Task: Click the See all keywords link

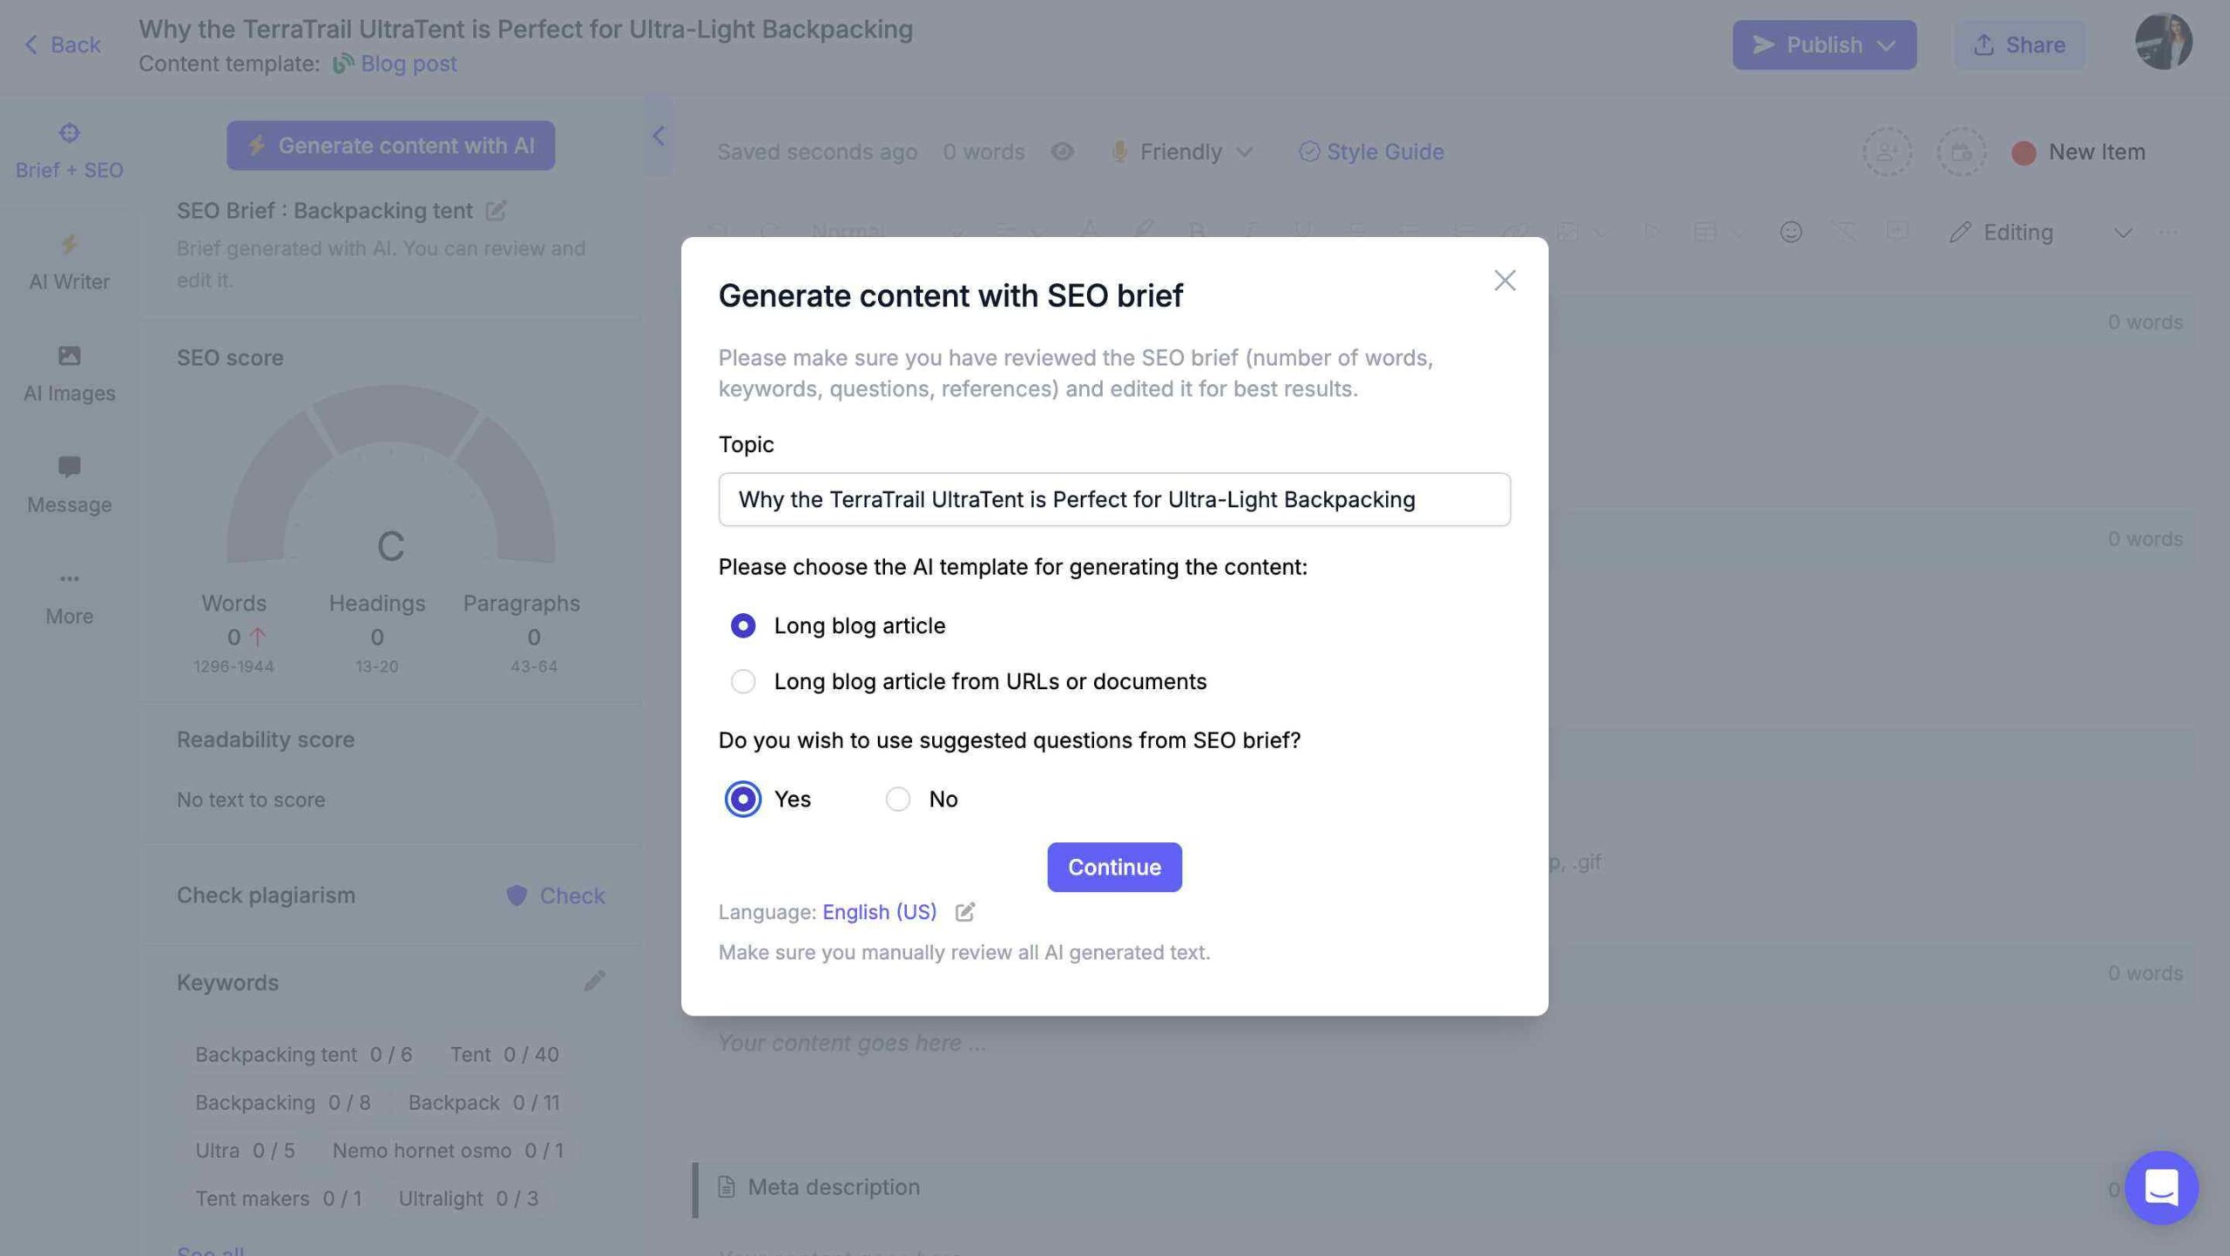Action: [x=210, y=1251]
